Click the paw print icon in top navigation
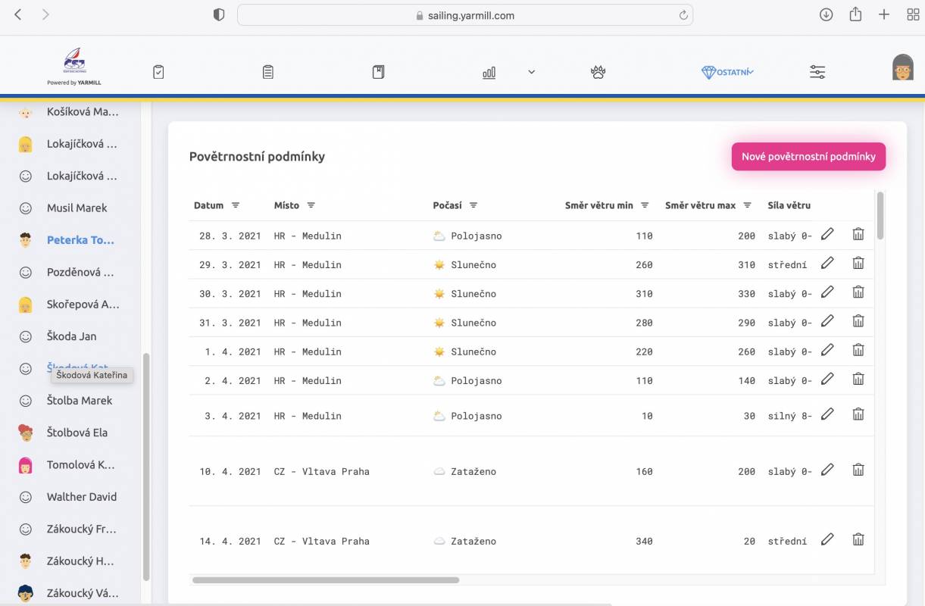 coord(598,72)
